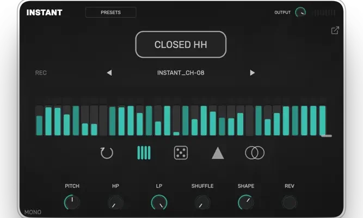This screenshot has width=363, height=218.
Task: Click the small grey handle under the sequencer's last bar
Action: coord(327,136)
